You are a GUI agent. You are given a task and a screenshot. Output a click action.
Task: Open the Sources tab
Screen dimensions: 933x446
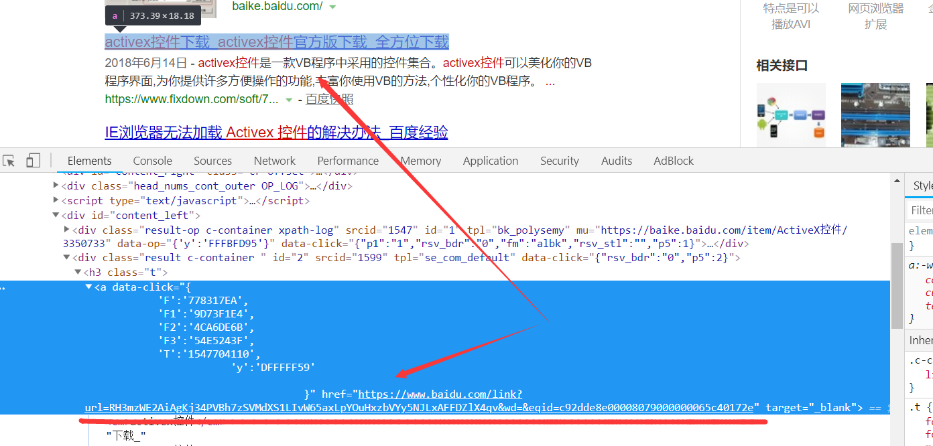tap(212, 161)
